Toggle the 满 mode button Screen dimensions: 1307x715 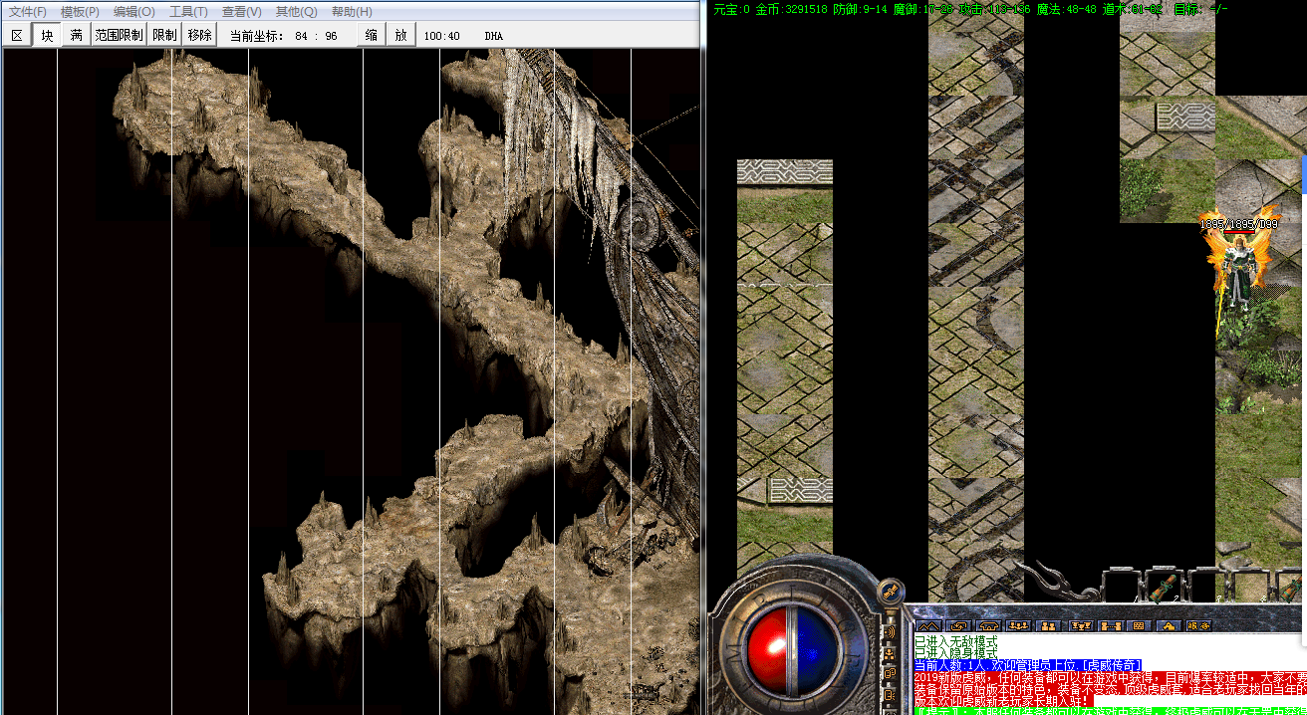coord(77,35)
